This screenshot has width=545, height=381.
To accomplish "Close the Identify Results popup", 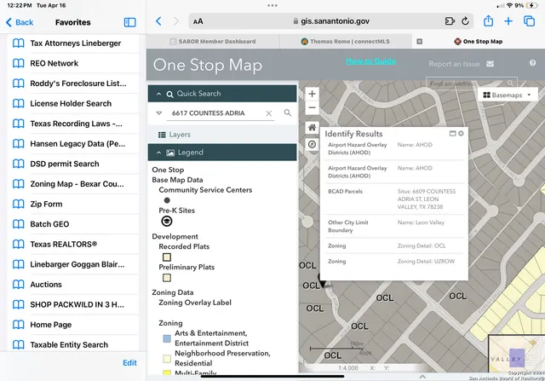I will [462, 133].
